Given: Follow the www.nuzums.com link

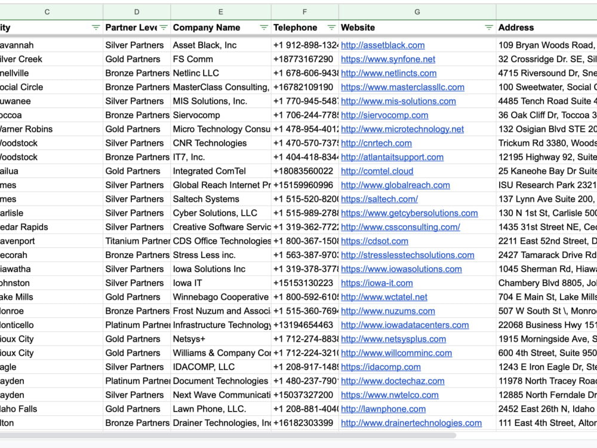Looking at the screenshot, I should pyautogui.click(x=388, y=311).
